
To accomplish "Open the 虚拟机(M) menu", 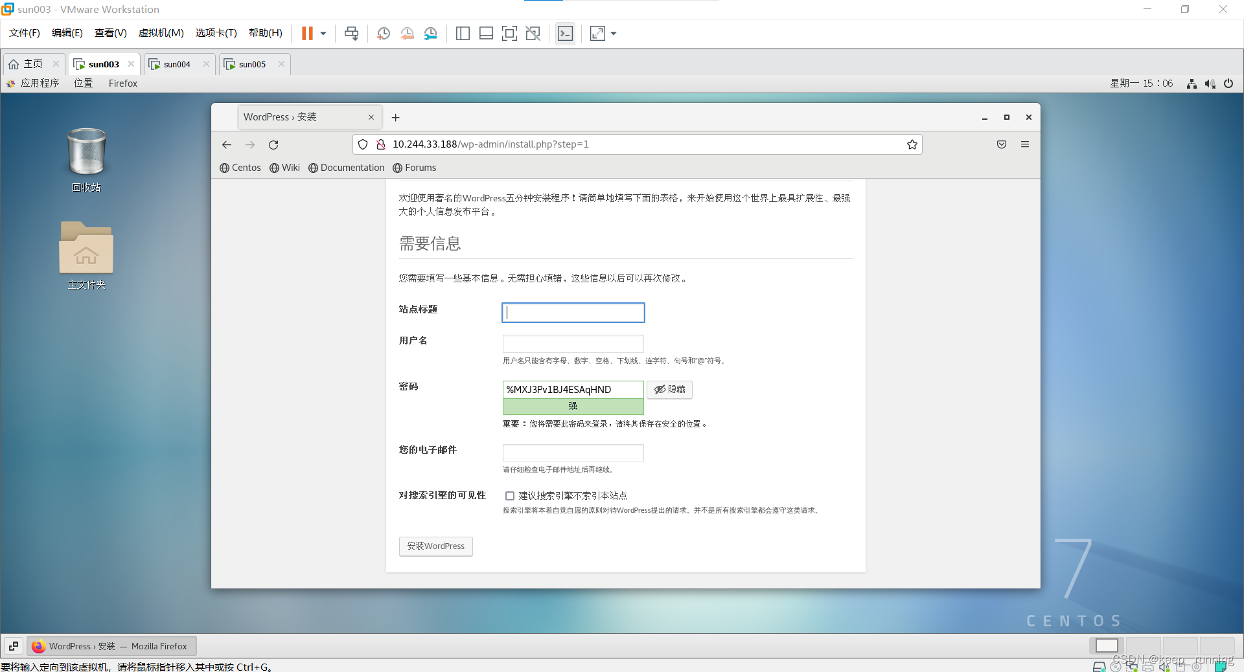I will 161,33.
